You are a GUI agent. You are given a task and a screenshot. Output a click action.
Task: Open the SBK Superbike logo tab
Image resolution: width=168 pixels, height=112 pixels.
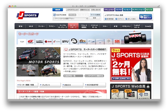[x=117, y=42]
